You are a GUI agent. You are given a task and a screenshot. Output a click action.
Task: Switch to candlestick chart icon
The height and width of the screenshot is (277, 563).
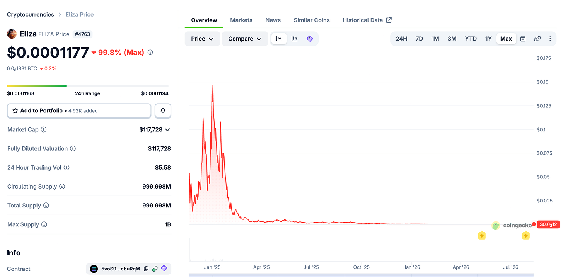(x=295, y=39)
